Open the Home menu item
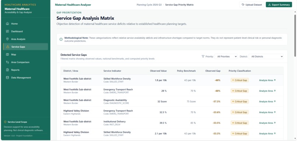This screenshot has width=297, height=141. pyautogui.click(x=25, y=24)
